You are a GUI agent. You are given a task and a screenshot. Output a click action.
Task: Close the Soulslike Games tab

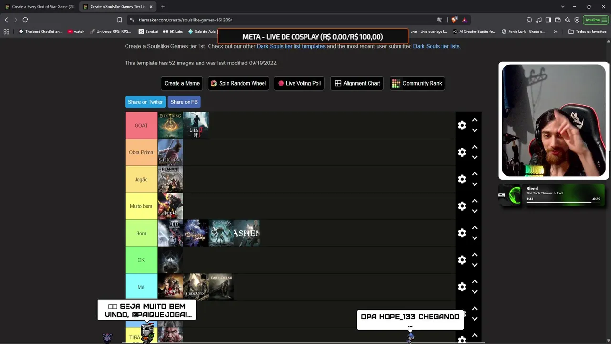(151, 7)
